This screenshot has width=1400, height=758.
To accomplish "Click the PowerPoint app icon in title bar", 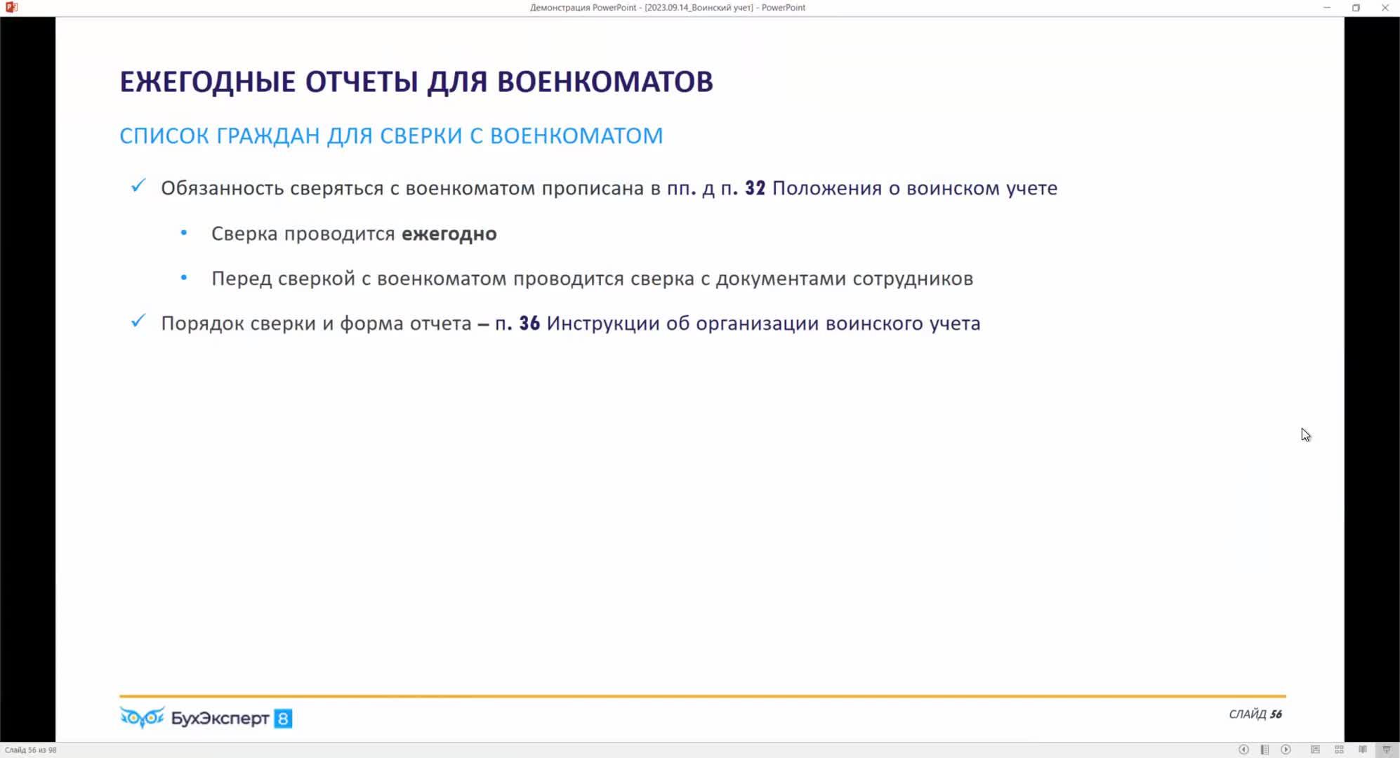I will (x=11, y=7).
